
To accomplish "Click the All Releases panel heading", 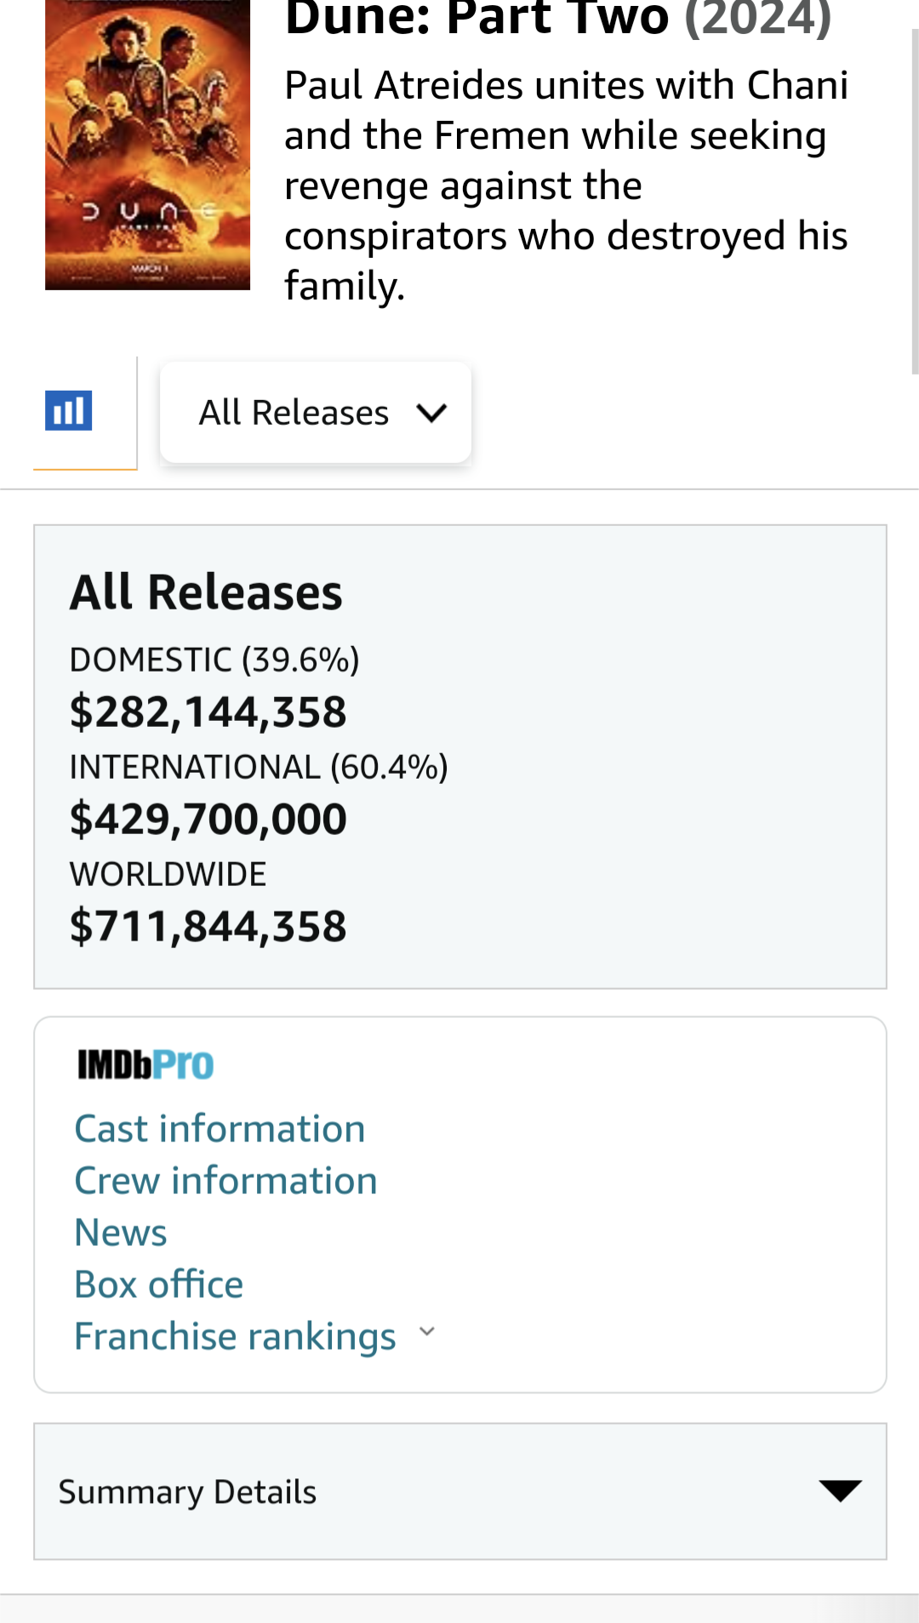I will pyautogui.click(x=206, y=593).
